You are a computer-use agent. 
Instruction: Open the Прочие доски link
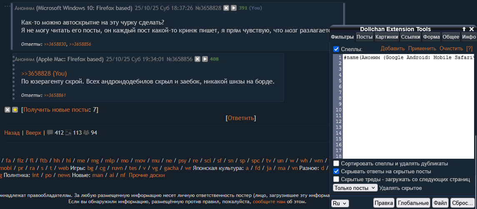[147, 175]
